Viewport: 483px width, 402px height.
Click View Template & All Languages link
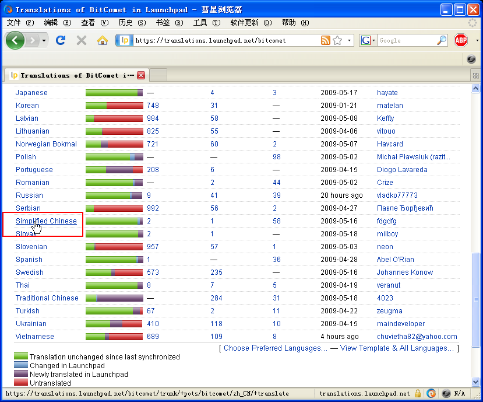point(397,348)
